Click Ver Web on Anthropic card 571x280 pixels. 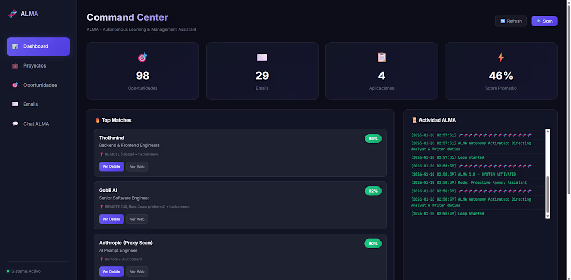137,272
